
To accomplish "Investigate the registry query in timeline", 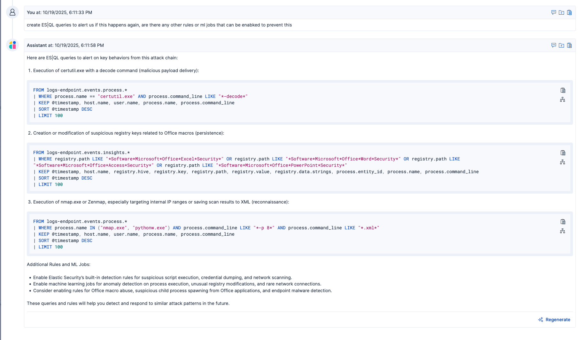I will pos(563,162).
